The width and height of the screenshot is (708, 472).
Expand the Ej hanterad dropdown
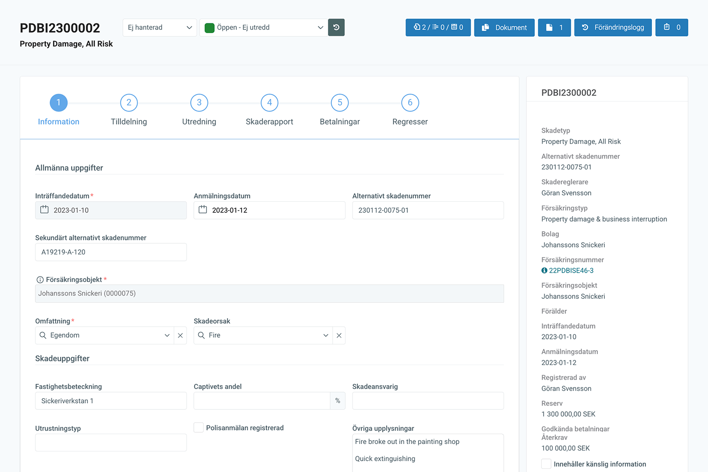tap(160, 28)
